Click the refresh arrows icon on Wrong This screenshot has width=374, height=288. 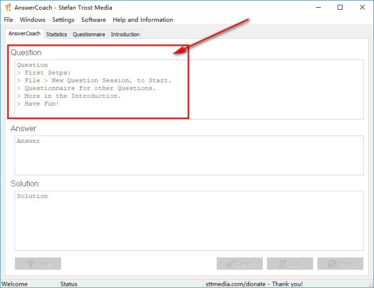click(332, 264)
